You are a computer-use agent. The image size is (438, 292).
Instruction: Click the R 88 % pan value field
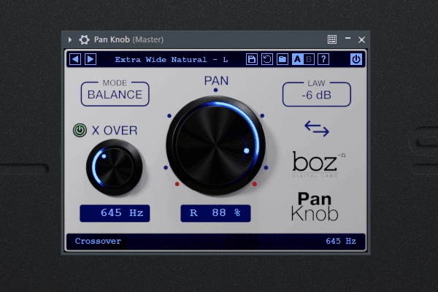[215, 213]
